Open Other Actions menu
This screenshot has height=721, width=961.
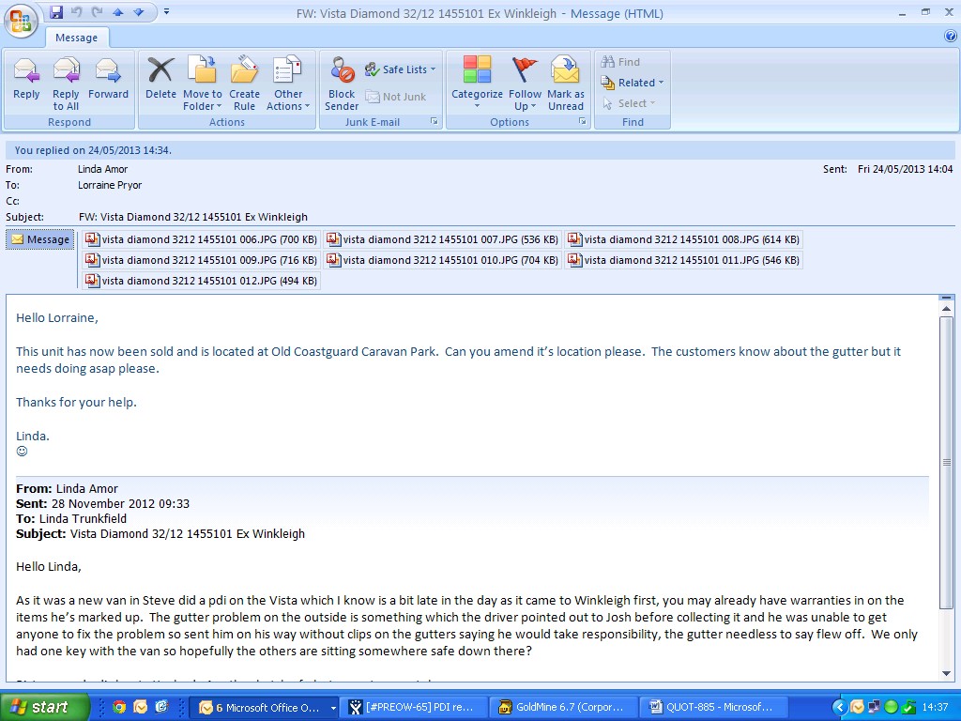point(288,84)
